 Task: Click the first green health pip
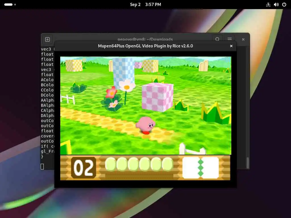(x=111, y=164)
